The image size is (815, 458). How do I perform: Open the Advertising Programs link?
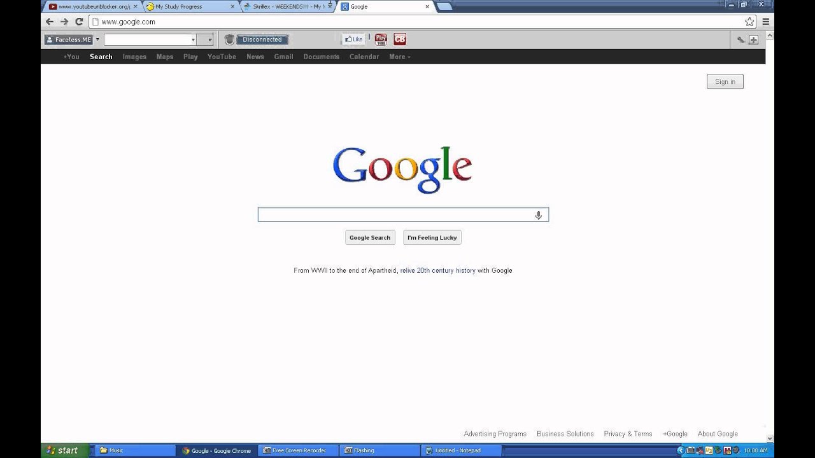point(495,434)
